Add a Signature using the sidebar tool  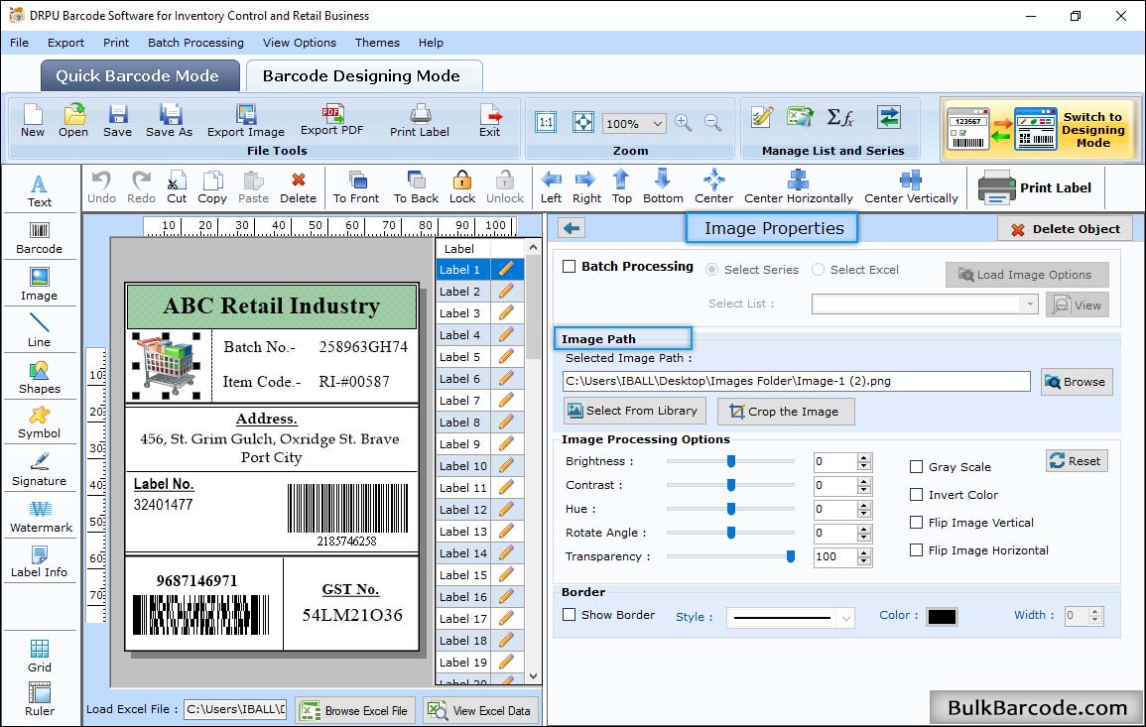40,470
